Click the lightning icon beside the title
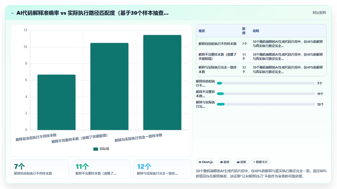Screen dimensions: 337x189 (x=12, y=13)
